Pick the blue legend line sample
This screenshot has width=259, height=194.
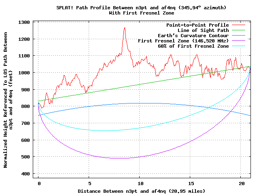pos(240,36)
